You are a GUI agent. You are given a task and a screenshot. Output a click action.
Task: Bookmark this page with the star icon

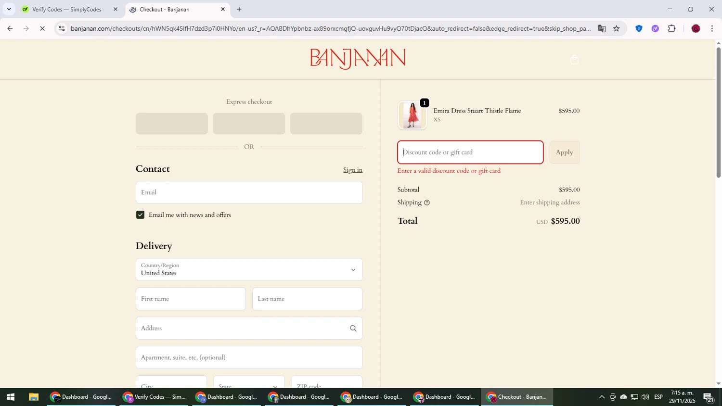tap(616, 28)
